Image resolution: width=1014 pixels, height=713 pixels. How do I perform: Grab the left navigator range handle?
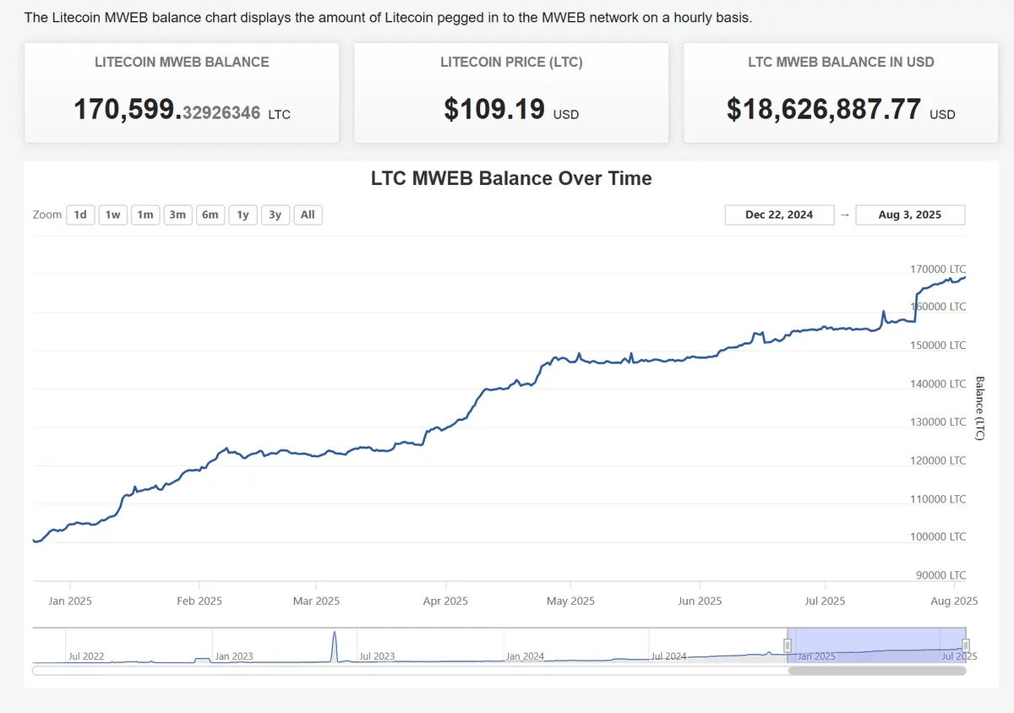[788, 645]
